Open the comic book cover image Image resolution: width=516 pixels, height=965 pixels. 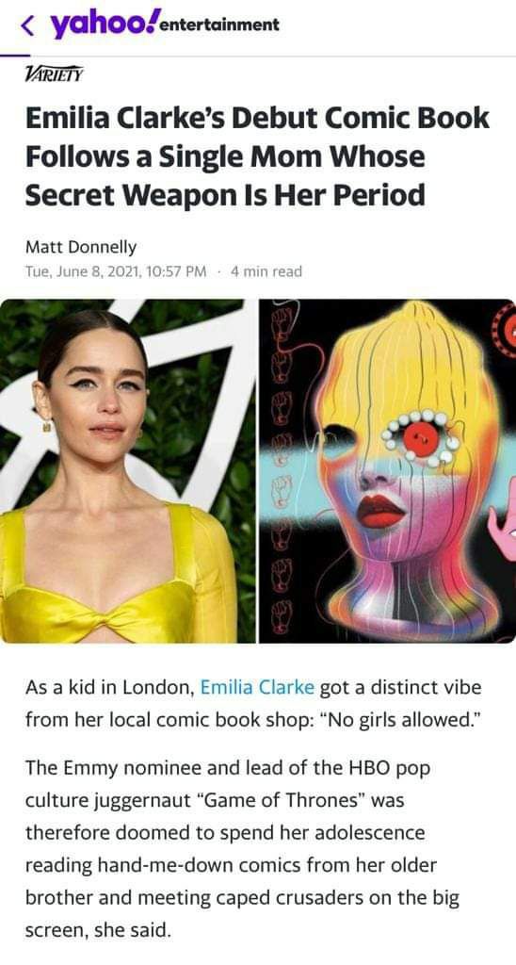pos(387,471)
